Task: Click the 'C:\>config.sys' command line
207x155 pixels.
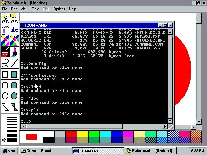Action: [38, 75]
